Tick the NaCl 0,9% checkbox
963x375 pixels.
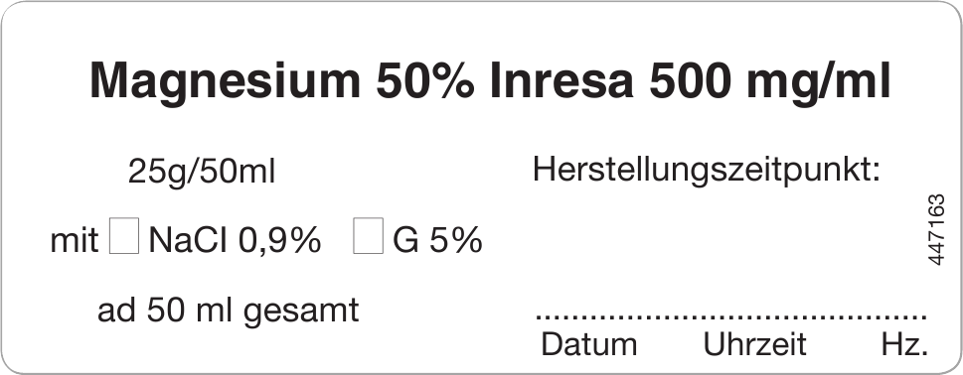click(124, 235)
